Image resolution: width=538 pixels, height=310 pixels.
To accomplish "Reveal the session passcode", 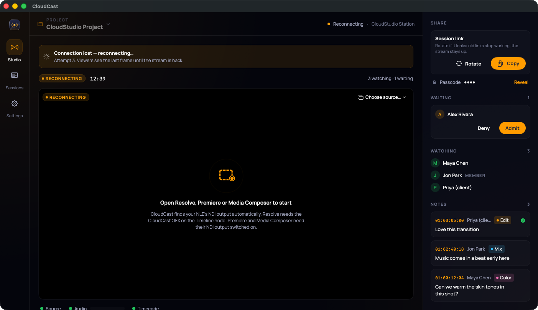I will coord(521,82).
